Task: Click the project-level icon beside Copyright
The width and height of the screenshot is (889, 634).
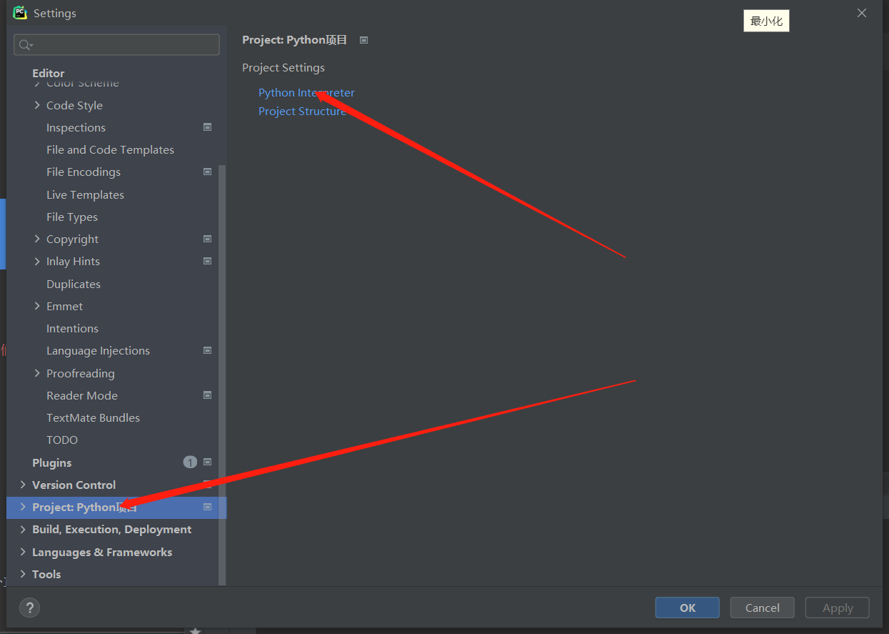Action: coord(208,239)
